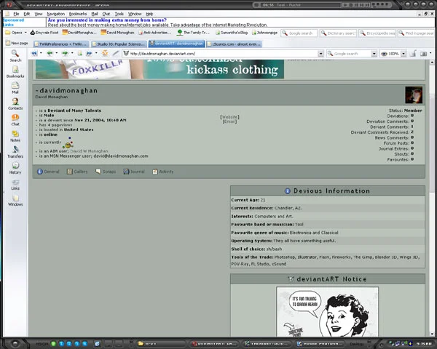Open the Navigation menu
Viewport: 437px width, 349px height.
pyautogui.click(x=56, y=14)
